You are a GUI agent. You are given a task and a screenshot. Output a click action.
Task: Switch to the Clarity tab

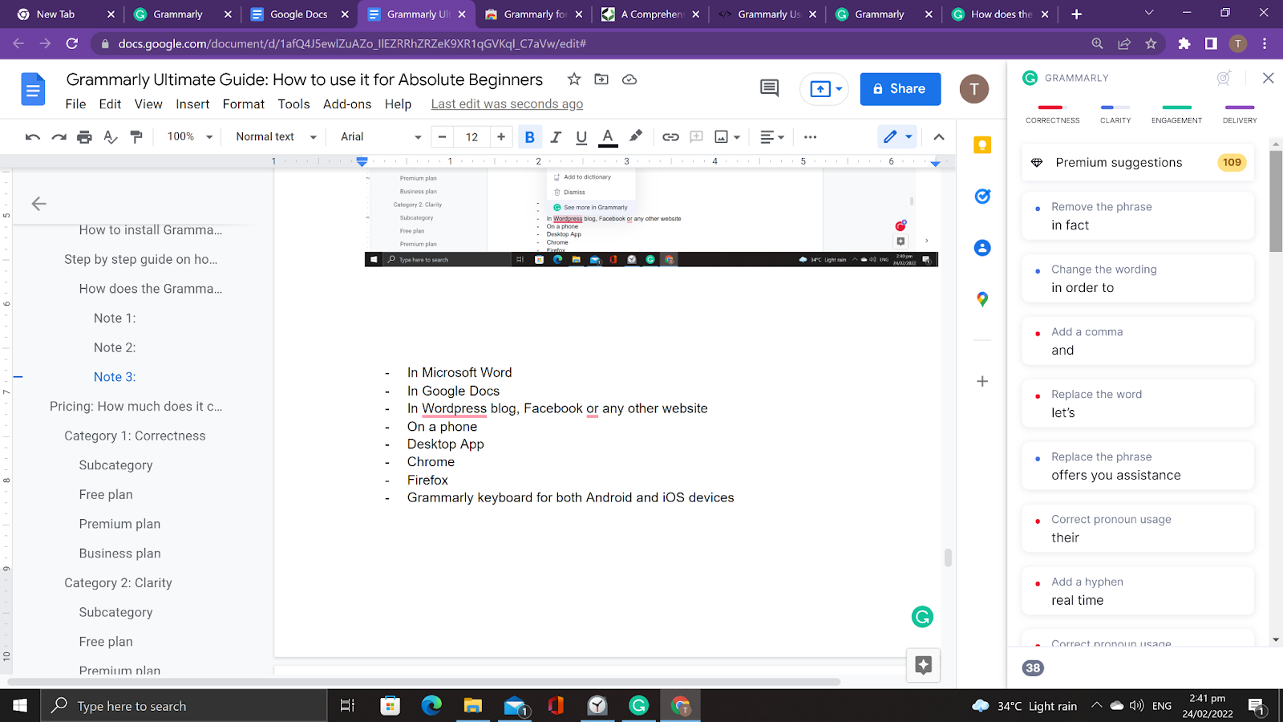click(x=1115, y=114)
